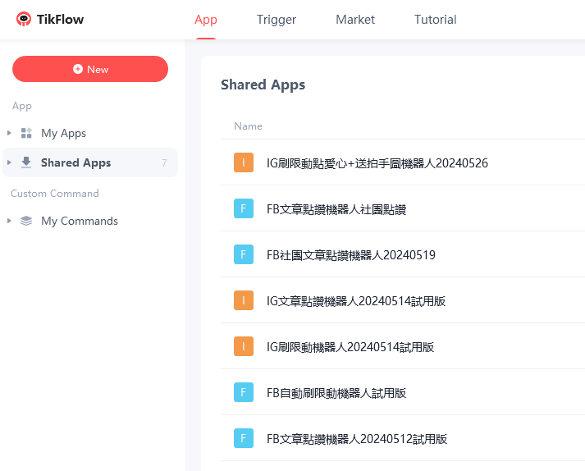The height and width of the screenshot is (471, 585).
Task: Click blue F icon for FB文章點讚機器人社團點讚
Action: [x=244, y=208]
